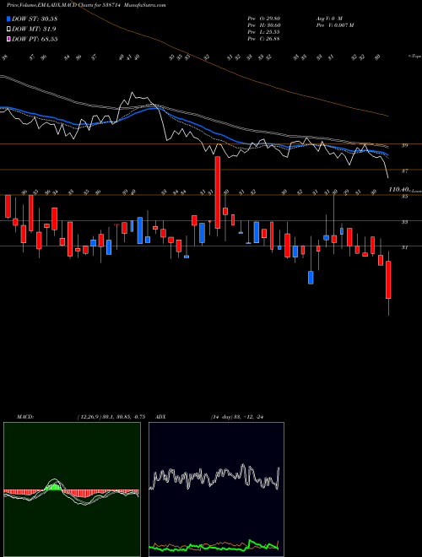Screen dimensions: 422x557
Task: Click the tallest red candlestick
Action: pyautogui.click(x=218, y=192)
